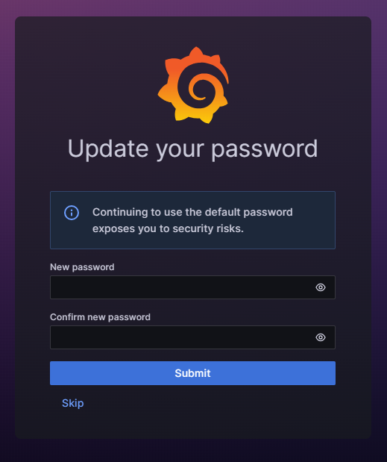Toggle visibility for Confirm new password field
Viewport: 387px width, 462px height.
coord(321,337)
